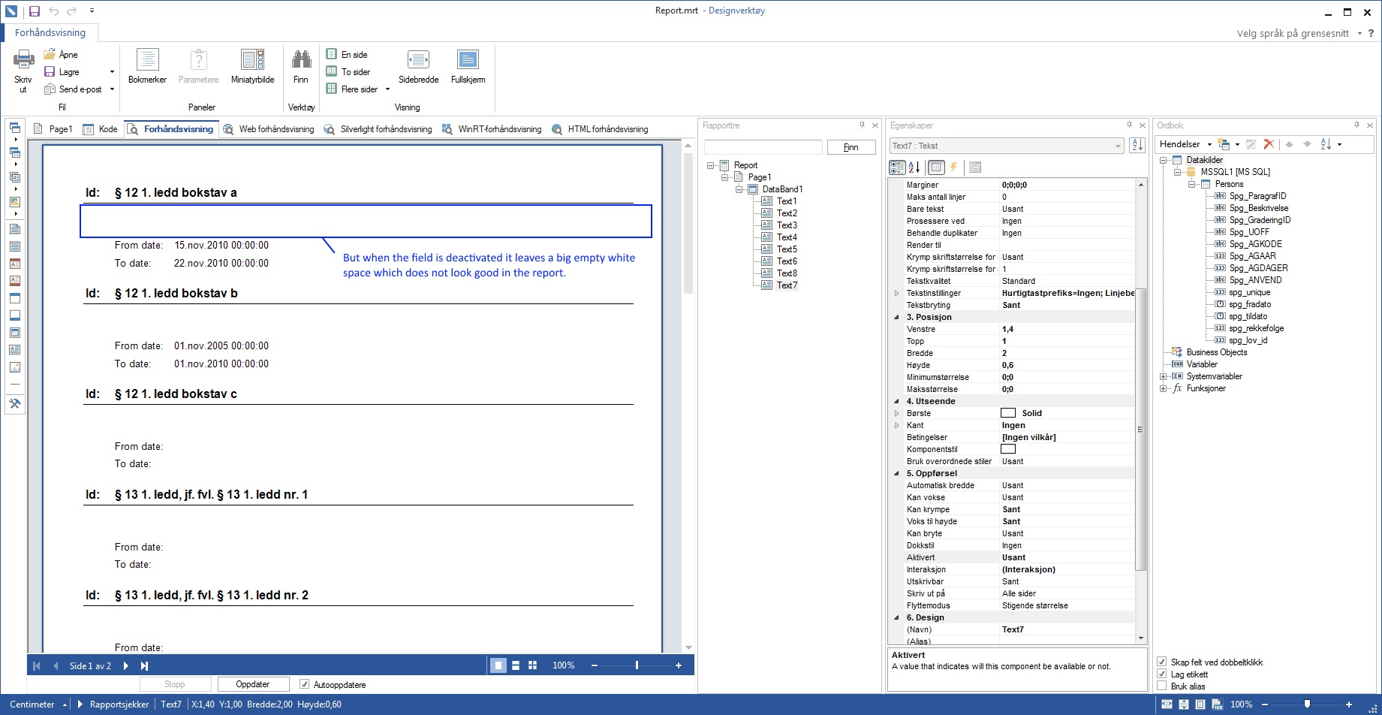Switch to Fullskjerm view
The width and height of the screenshot is (1382, 715).
pyautogui.click(x=468, y=67)
